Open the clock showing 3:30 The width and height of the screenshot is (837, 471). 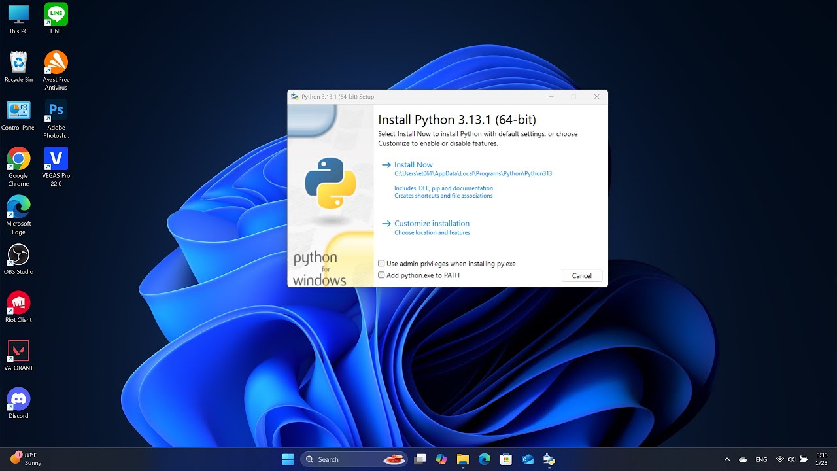822,459
